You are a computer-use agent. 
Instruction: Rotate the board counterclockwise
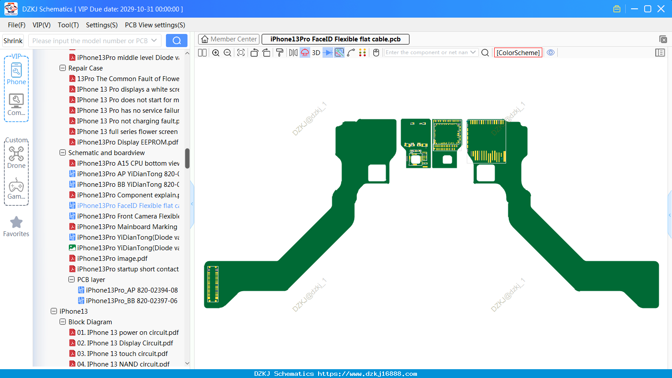pos(254,52)
